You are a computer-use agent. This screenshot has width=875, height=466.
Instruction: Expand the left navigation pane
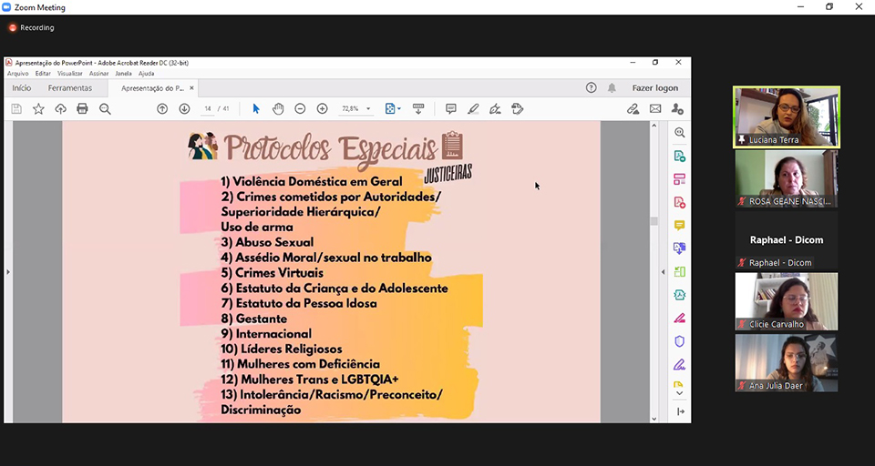[7, 272]
